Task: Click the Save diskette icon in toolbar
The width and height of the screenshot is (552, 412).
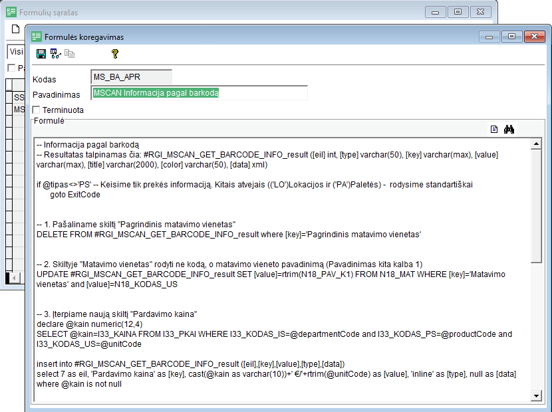Action: [x=41, y=54]
